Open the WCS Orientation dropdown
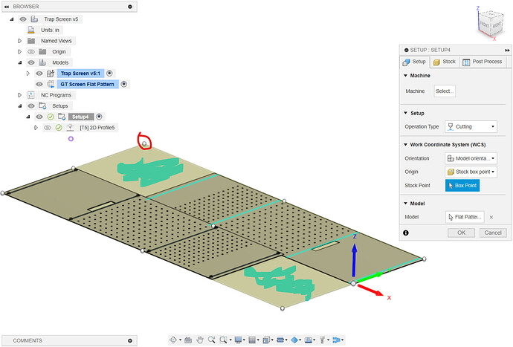The height and width of the screenshot is (347, 513). point(470,158)
